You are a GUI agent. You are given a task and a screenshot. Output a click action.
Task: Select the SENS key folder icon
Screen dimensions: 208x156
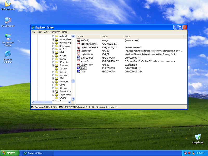pos(57,79)
